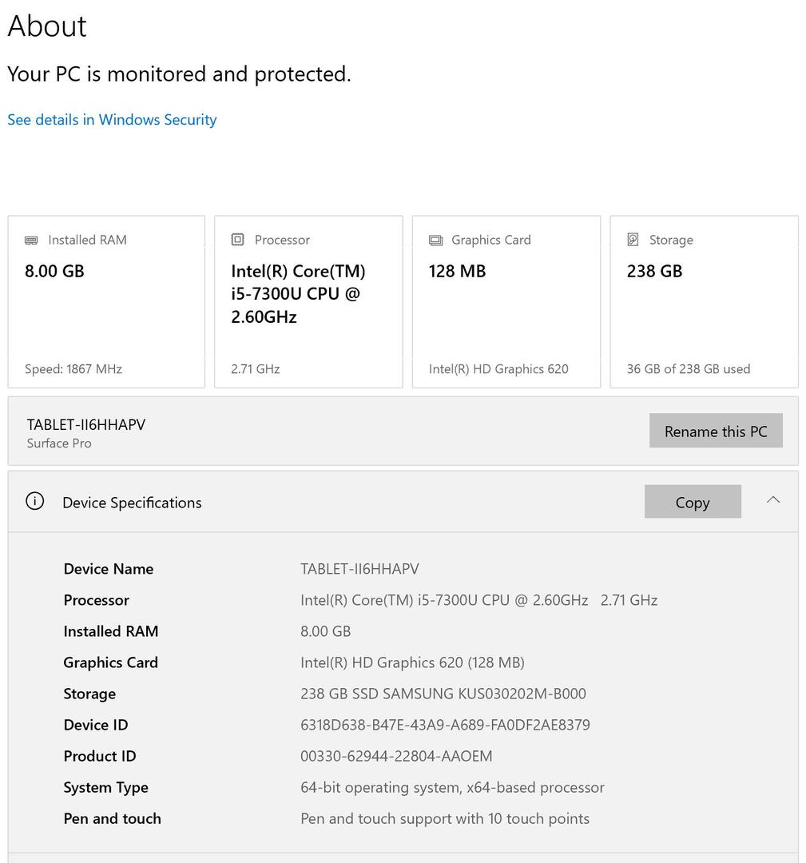Click the Device Specifications info icon
Viewport: 806px width, 863px height.
click(34, 502)
